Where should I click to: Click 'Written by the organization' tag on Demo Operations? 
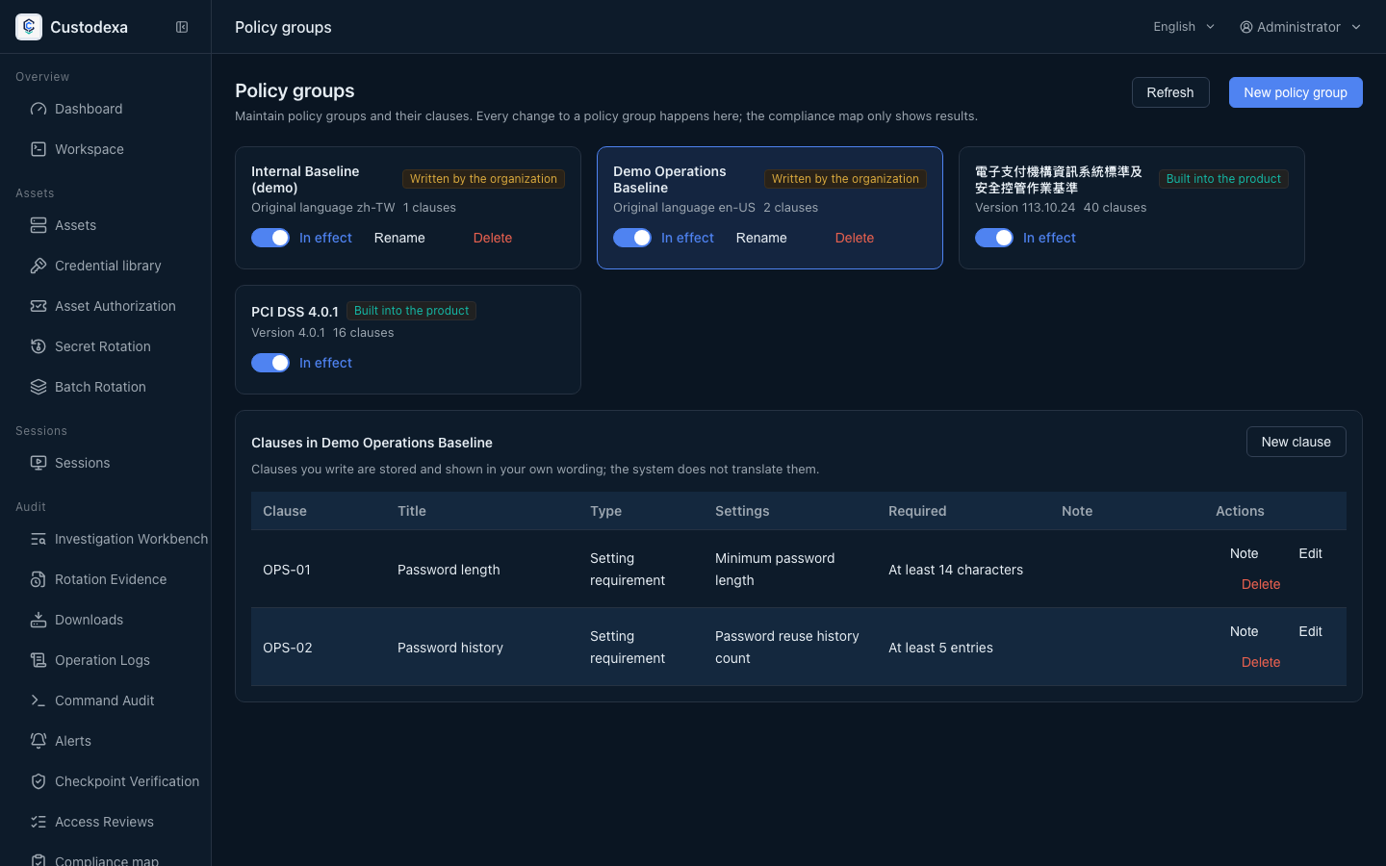845,179
